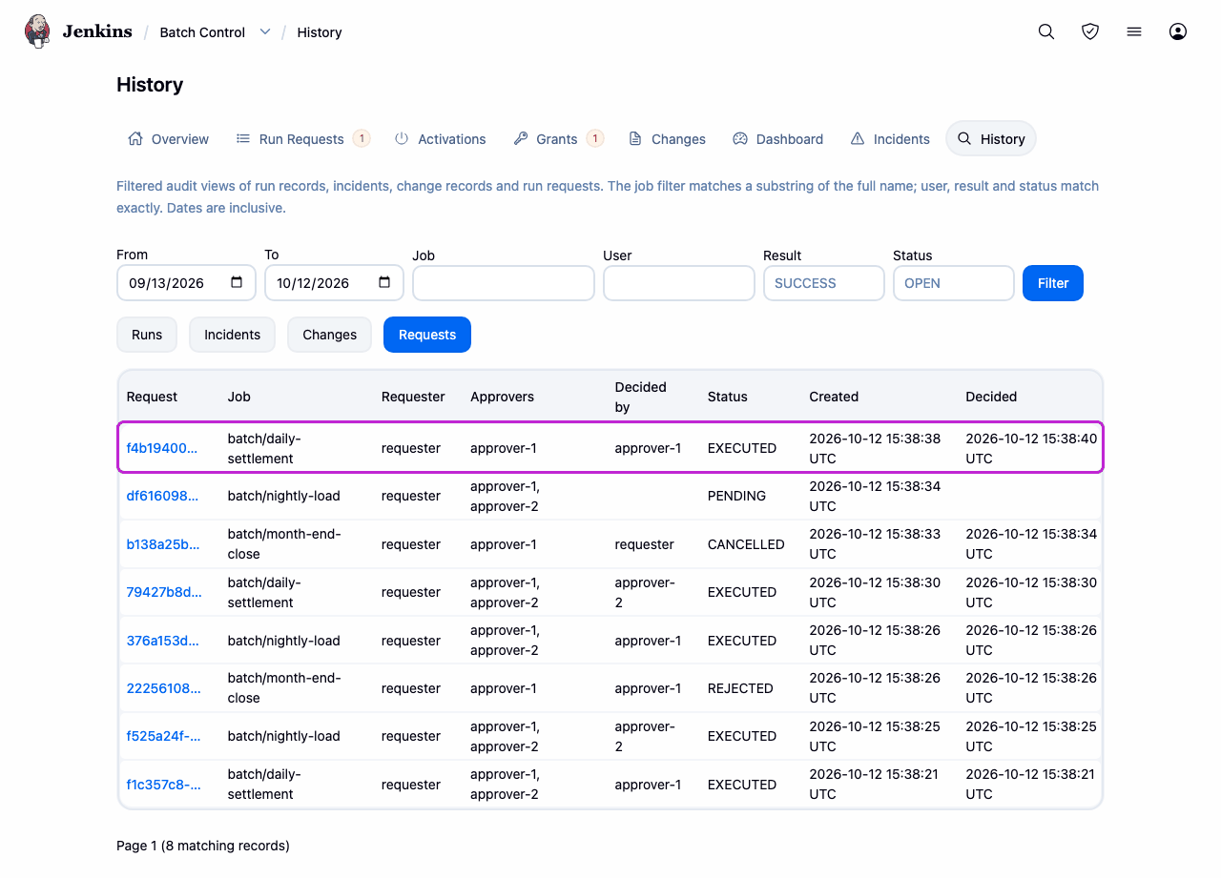1221x878 pixels.
Task: Open request f1c357c8 link
Action: 164,785
